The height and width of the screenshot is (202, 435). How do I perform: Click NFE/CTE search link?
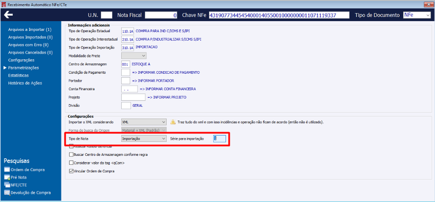click(x=18, y=185)
